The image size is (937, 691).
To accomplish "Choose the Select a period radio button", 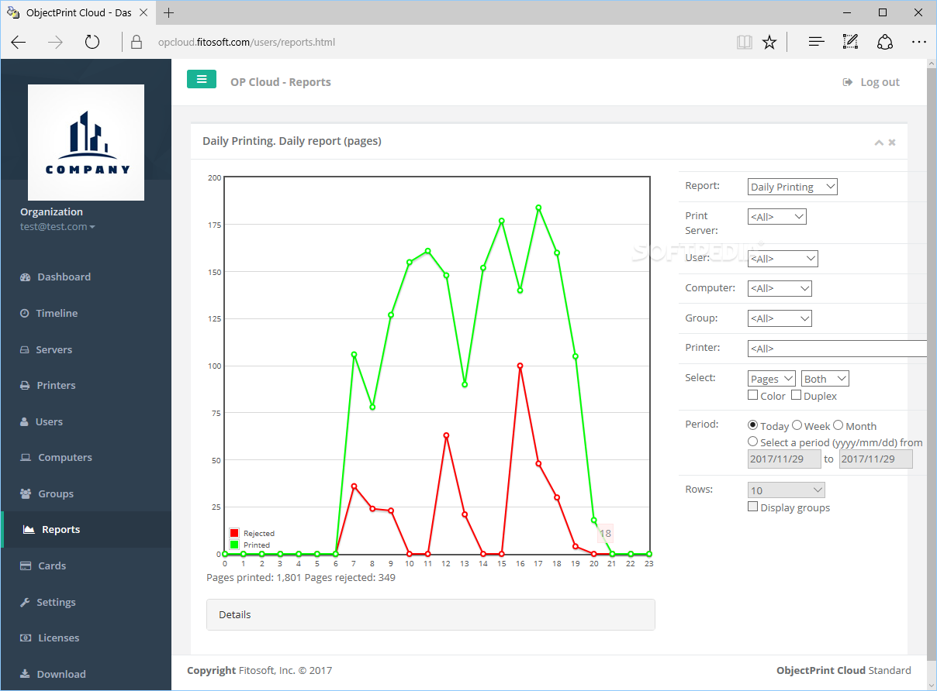I will tap(753, 442).
